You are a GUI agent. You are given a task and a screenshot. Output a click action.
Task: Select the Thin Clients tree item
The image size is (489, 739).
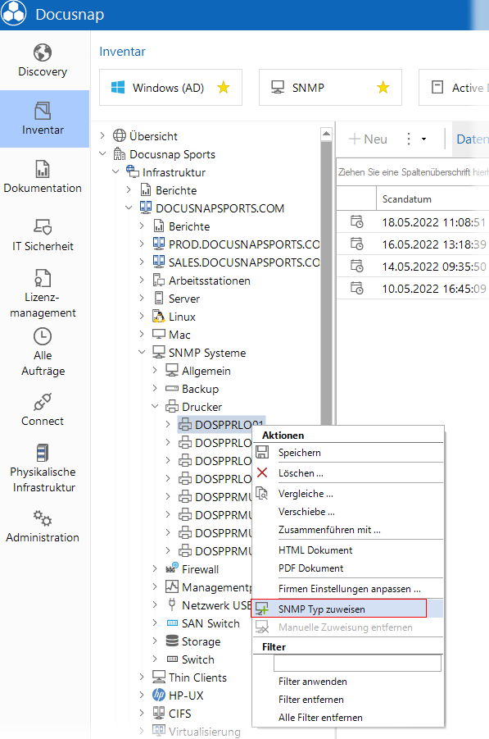189,677
